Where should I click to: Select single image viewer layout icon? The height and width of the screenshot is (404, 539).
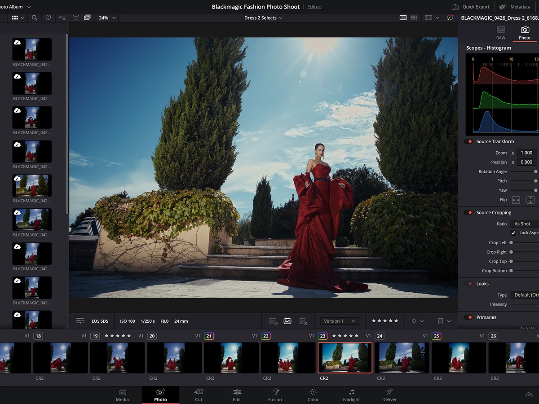pos(403,18)
